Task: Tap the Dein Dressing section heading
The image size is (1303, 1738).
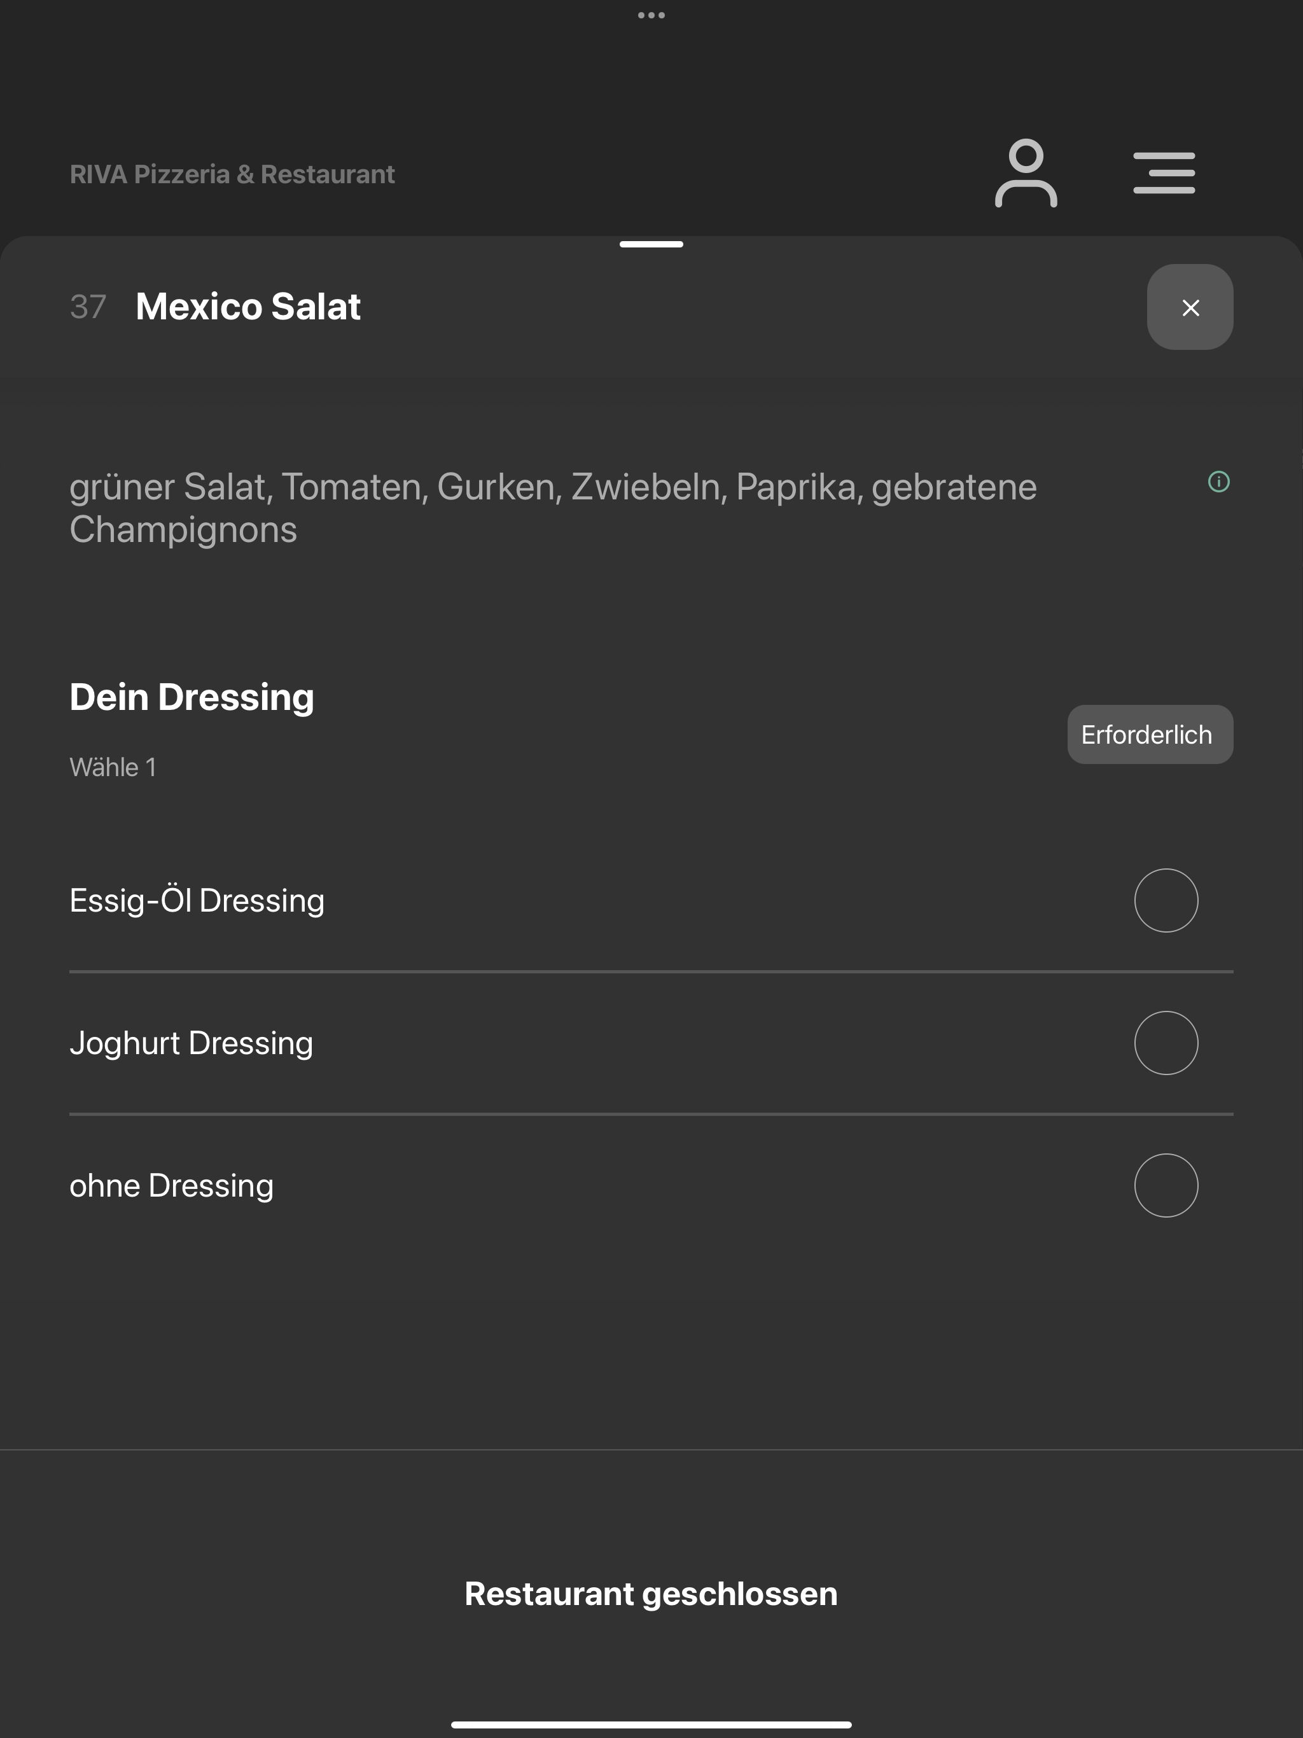Action: click(x=192, y=698)
